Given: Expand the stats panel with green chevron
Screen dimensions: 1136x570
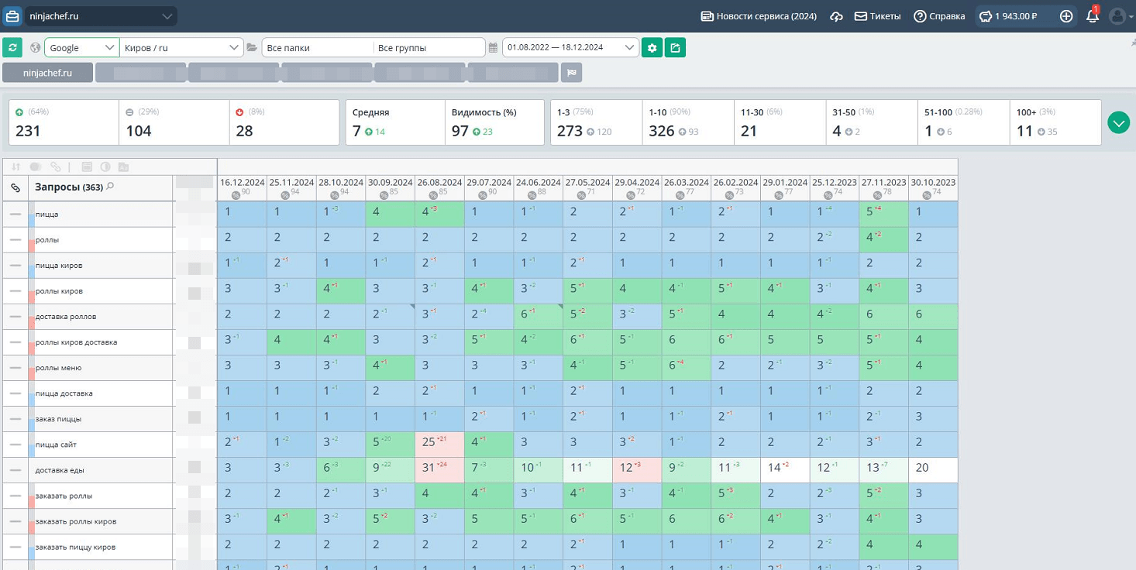Looking at the screenshot, I should point(1118,122).
